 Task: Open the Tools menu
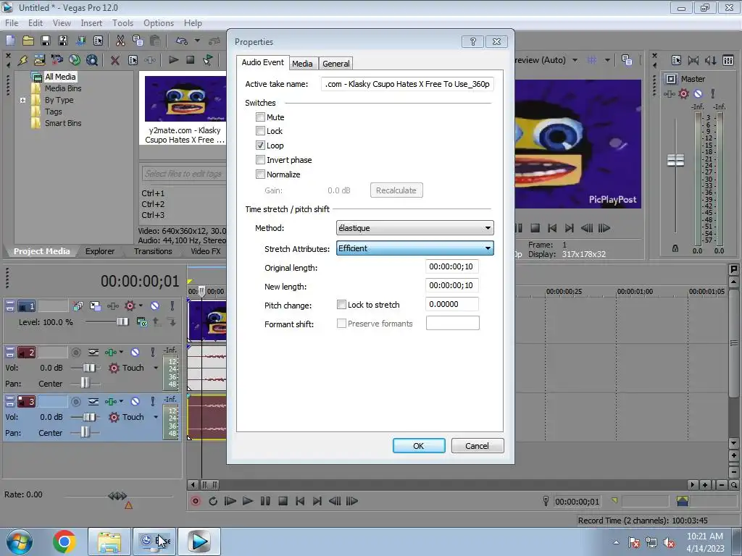coord(122,23)
